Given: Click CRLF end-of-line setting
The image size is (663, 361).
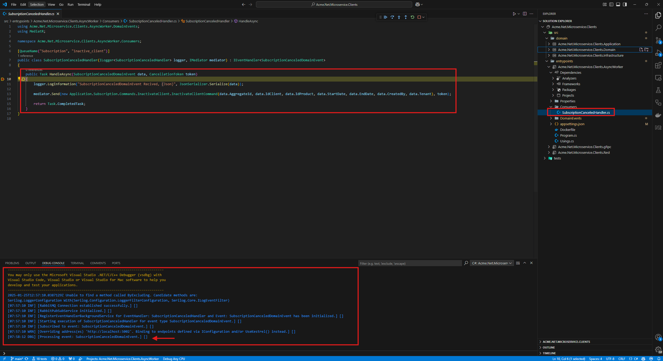Looking at the screenshot, I should coord(622,359).
